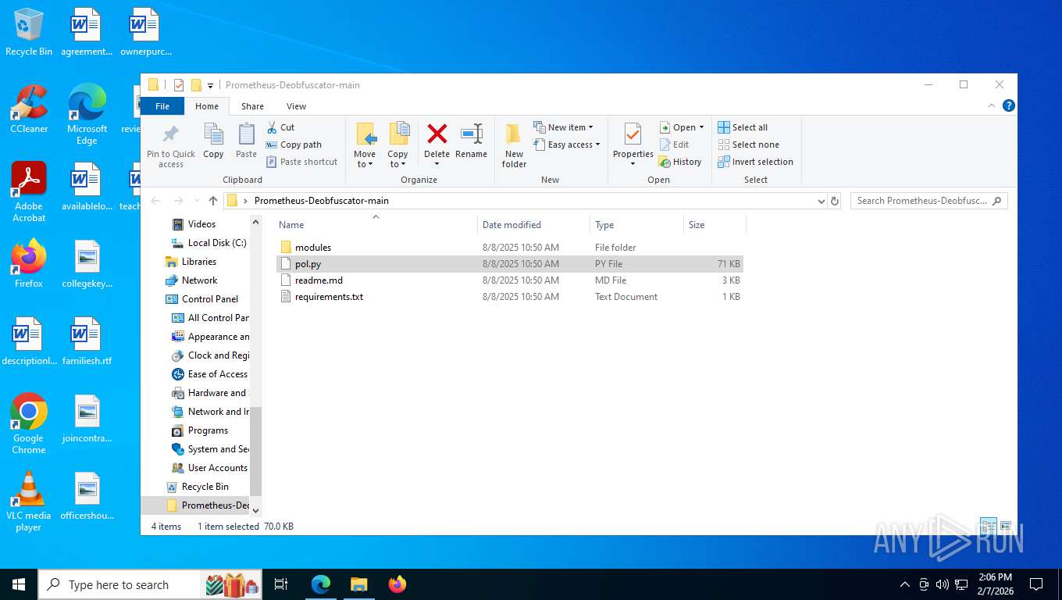Select the readme.md file
The height and width of the screenshot is (600, 1062).
pos(509,280)
